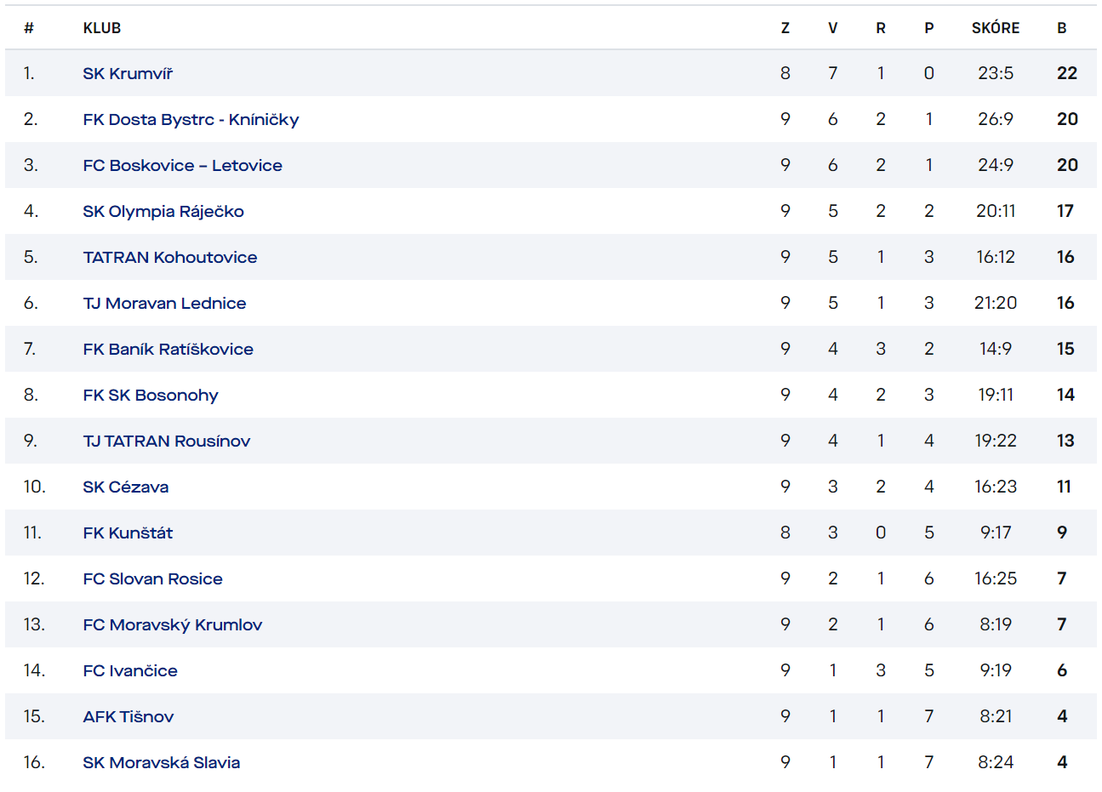Open the FC Ivančice page
Image resolution: width=1102 pixels, height=792 pixels.
[x=130, y=670]
